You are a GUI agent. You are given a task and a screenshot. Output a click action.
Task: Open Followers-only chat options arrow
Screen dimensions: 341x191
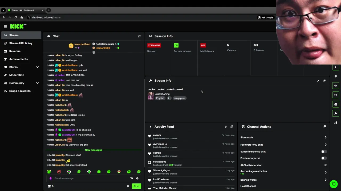point(325,145)
